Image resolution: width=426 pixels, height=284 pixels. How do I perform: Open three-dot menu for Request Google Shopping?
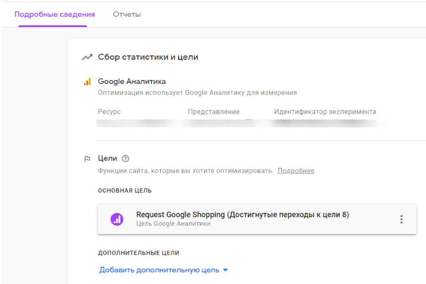tap(401, 219)
